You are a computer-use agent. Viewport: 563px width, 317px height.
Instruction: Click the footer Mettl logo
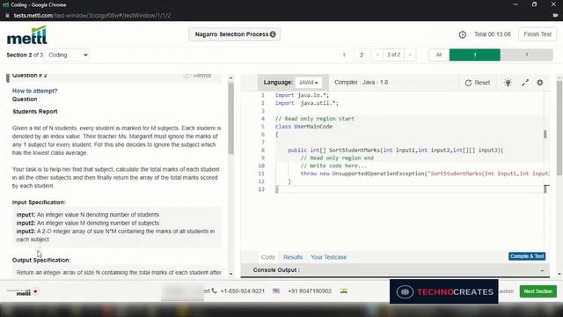coord(24,292)
